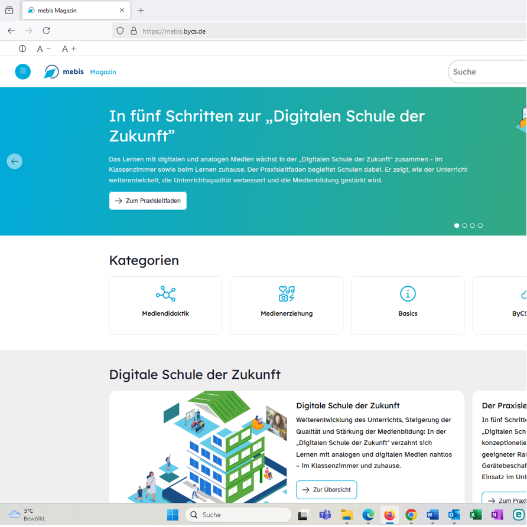Open the Basics category
Screen dimensions: 527x527
tap(407, 305)
